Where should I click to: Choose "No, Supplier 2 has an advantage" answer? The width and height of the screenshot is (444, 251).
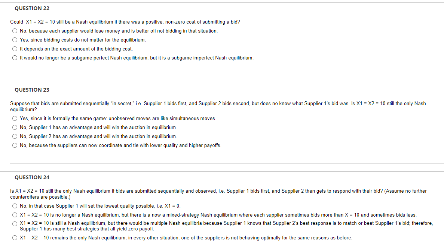[x=15, y=136]
